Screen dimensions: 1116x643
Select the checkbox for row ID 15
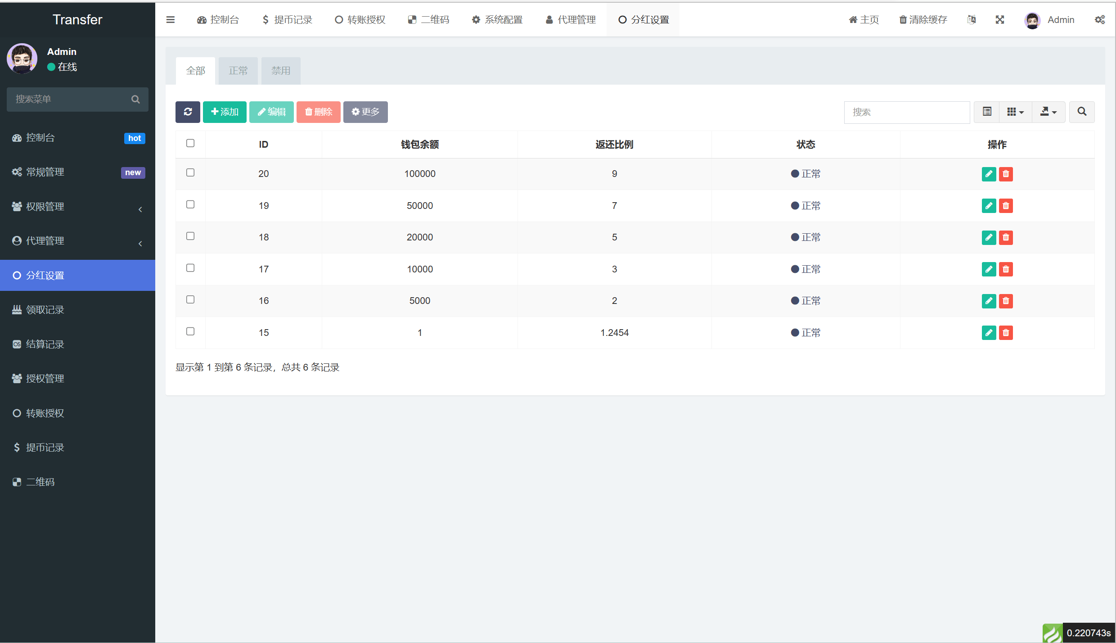(x=190, y=331)
